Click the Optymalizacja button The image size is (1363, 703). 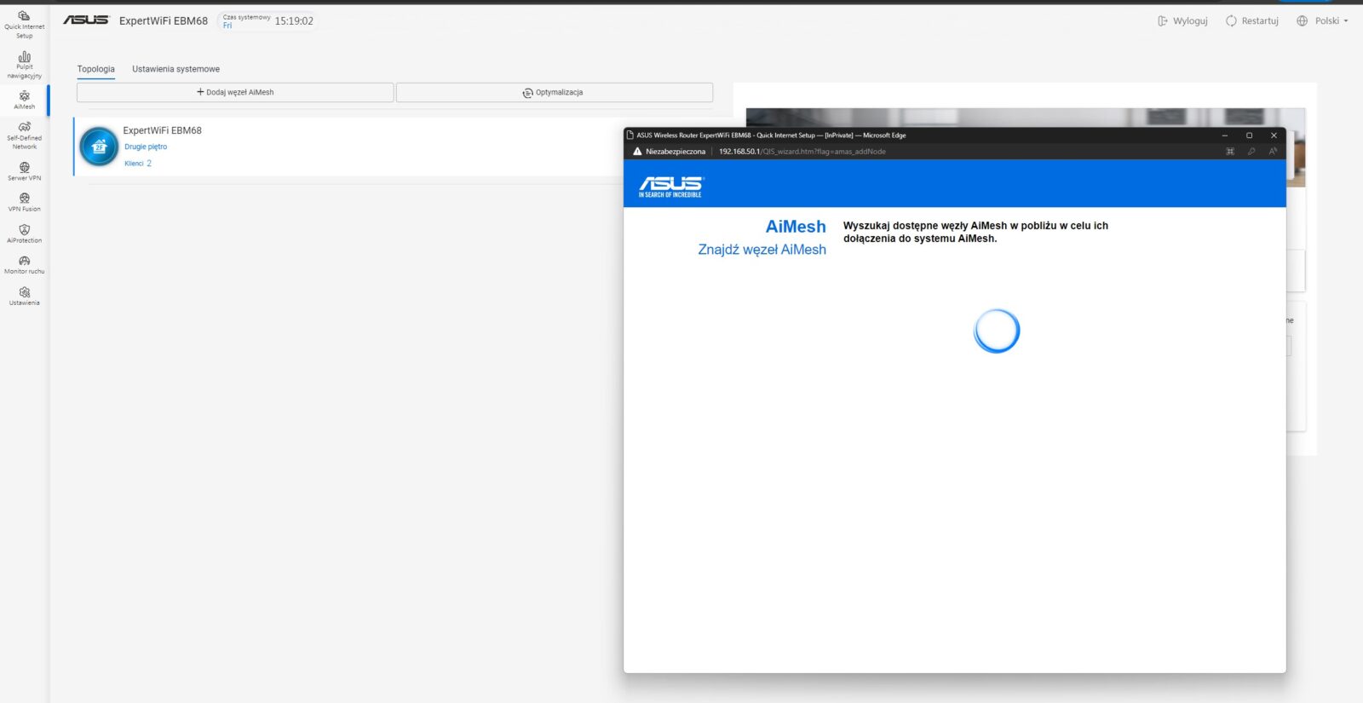pos(554,92)
